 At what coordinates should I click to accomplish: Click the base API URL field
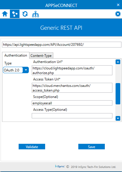[62, 45]
